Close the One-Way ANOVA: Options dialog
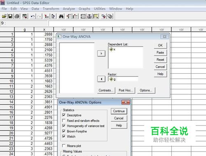The image size is (206, 156). coord(126,102)
